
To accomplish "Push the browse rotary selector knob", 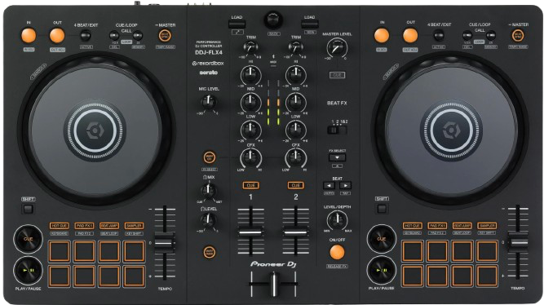I will (x=274, y=20).
